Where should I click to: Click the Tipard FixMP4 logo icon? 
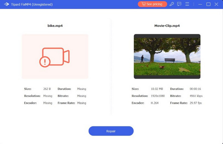[x=6, y=4]
